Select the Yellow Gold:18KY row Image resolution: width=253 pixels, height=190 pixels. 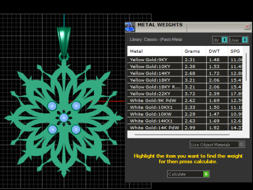point(185,80)
